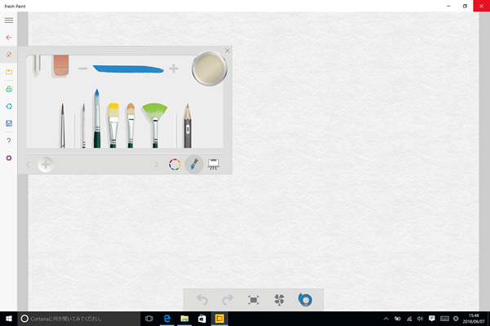This screenshot has width=490, height=326.
Task: Click the fit-to-screen canvas icon
Action: coord(254,300)
